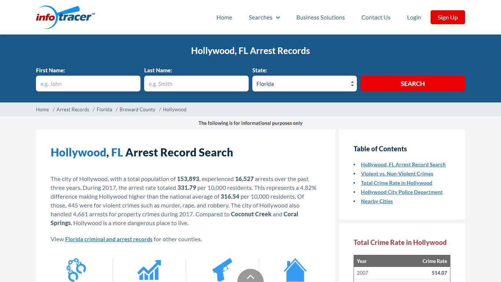Click Florida breadcrumb link
501x282 pixels.
coord(105,109)
